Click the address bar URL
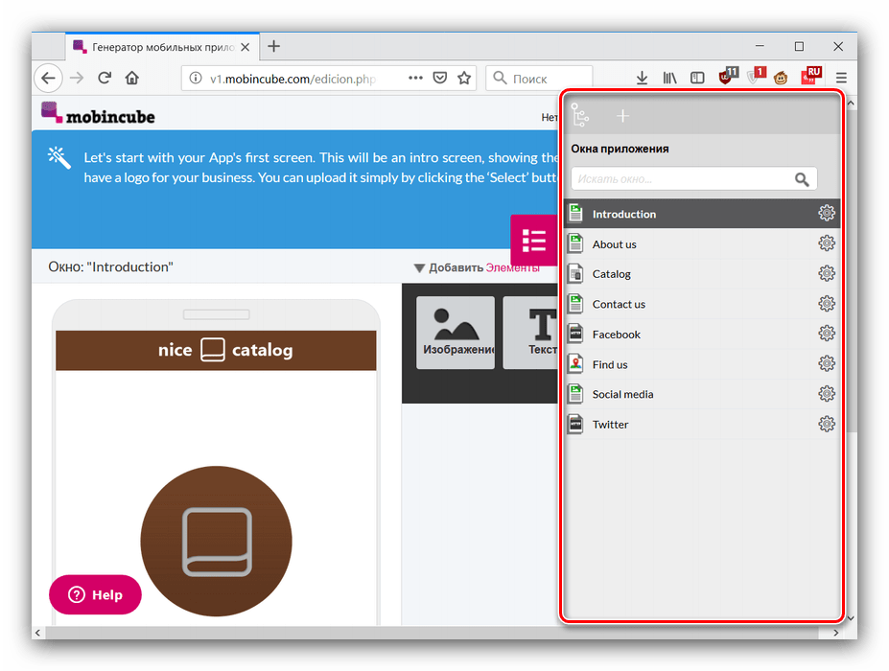The height and width of the screenshot is (671, 889). coord(292,79)
